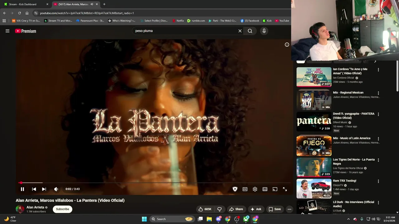
Task: Open Alan Arrieta channel avatar
Action: coord(20,209)
